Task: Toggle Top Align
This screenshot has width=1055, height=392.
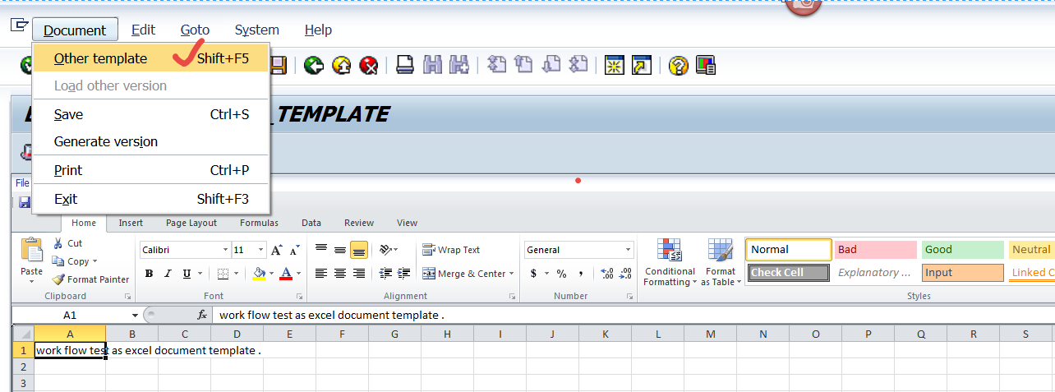Action: point(320,250)
